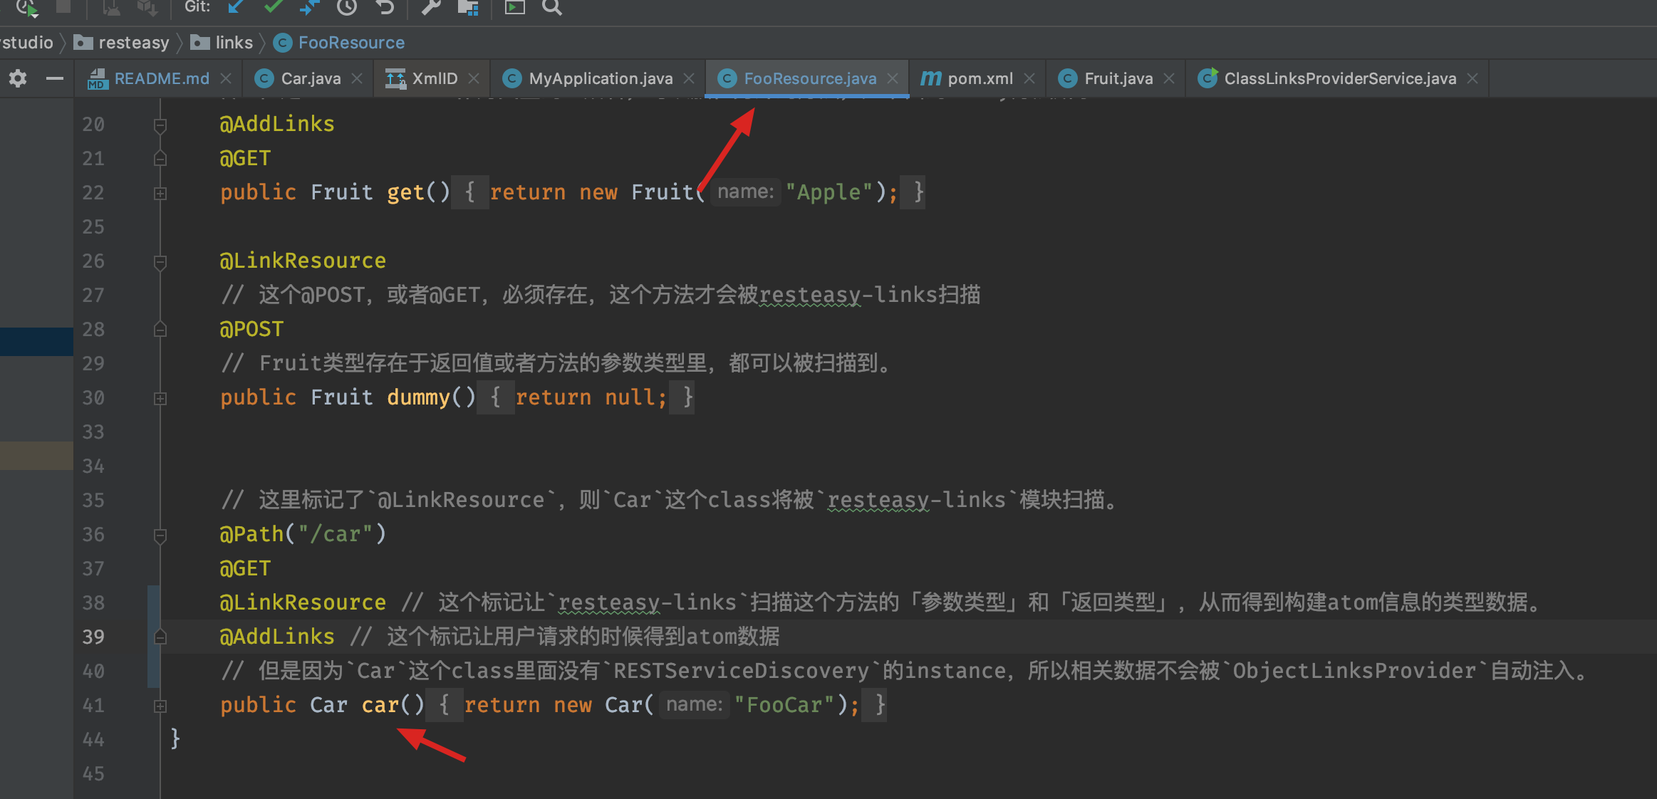This screenshot has width=1657, height=799.
Task: Expand folded dummy() method on line 30
Action: [x=160, y=398]
